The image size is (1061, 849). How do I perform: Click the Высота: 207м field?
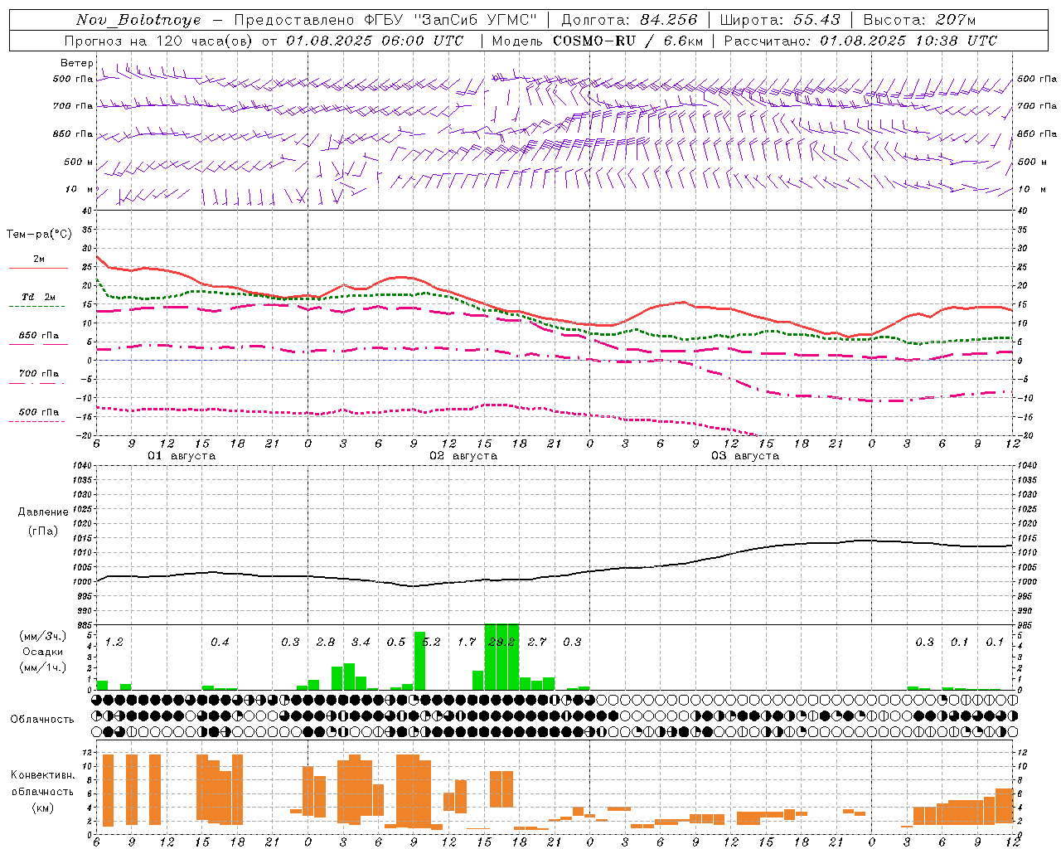(919, 20)
